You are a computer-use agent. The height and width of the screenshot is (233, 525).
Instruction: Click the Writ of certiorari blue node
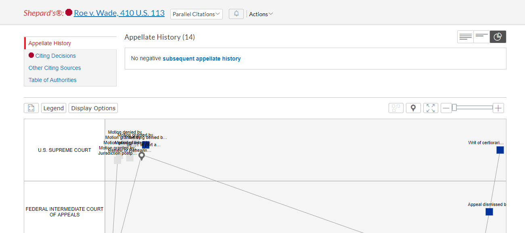click(500, 150)
